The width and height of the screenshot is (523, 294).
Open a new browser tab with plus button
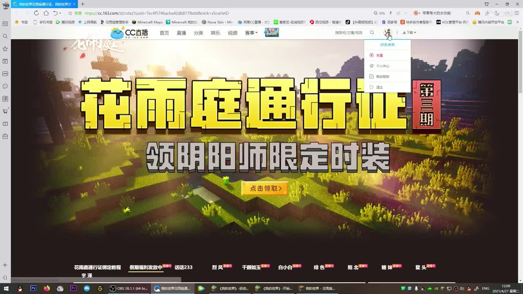pos(83,4)
